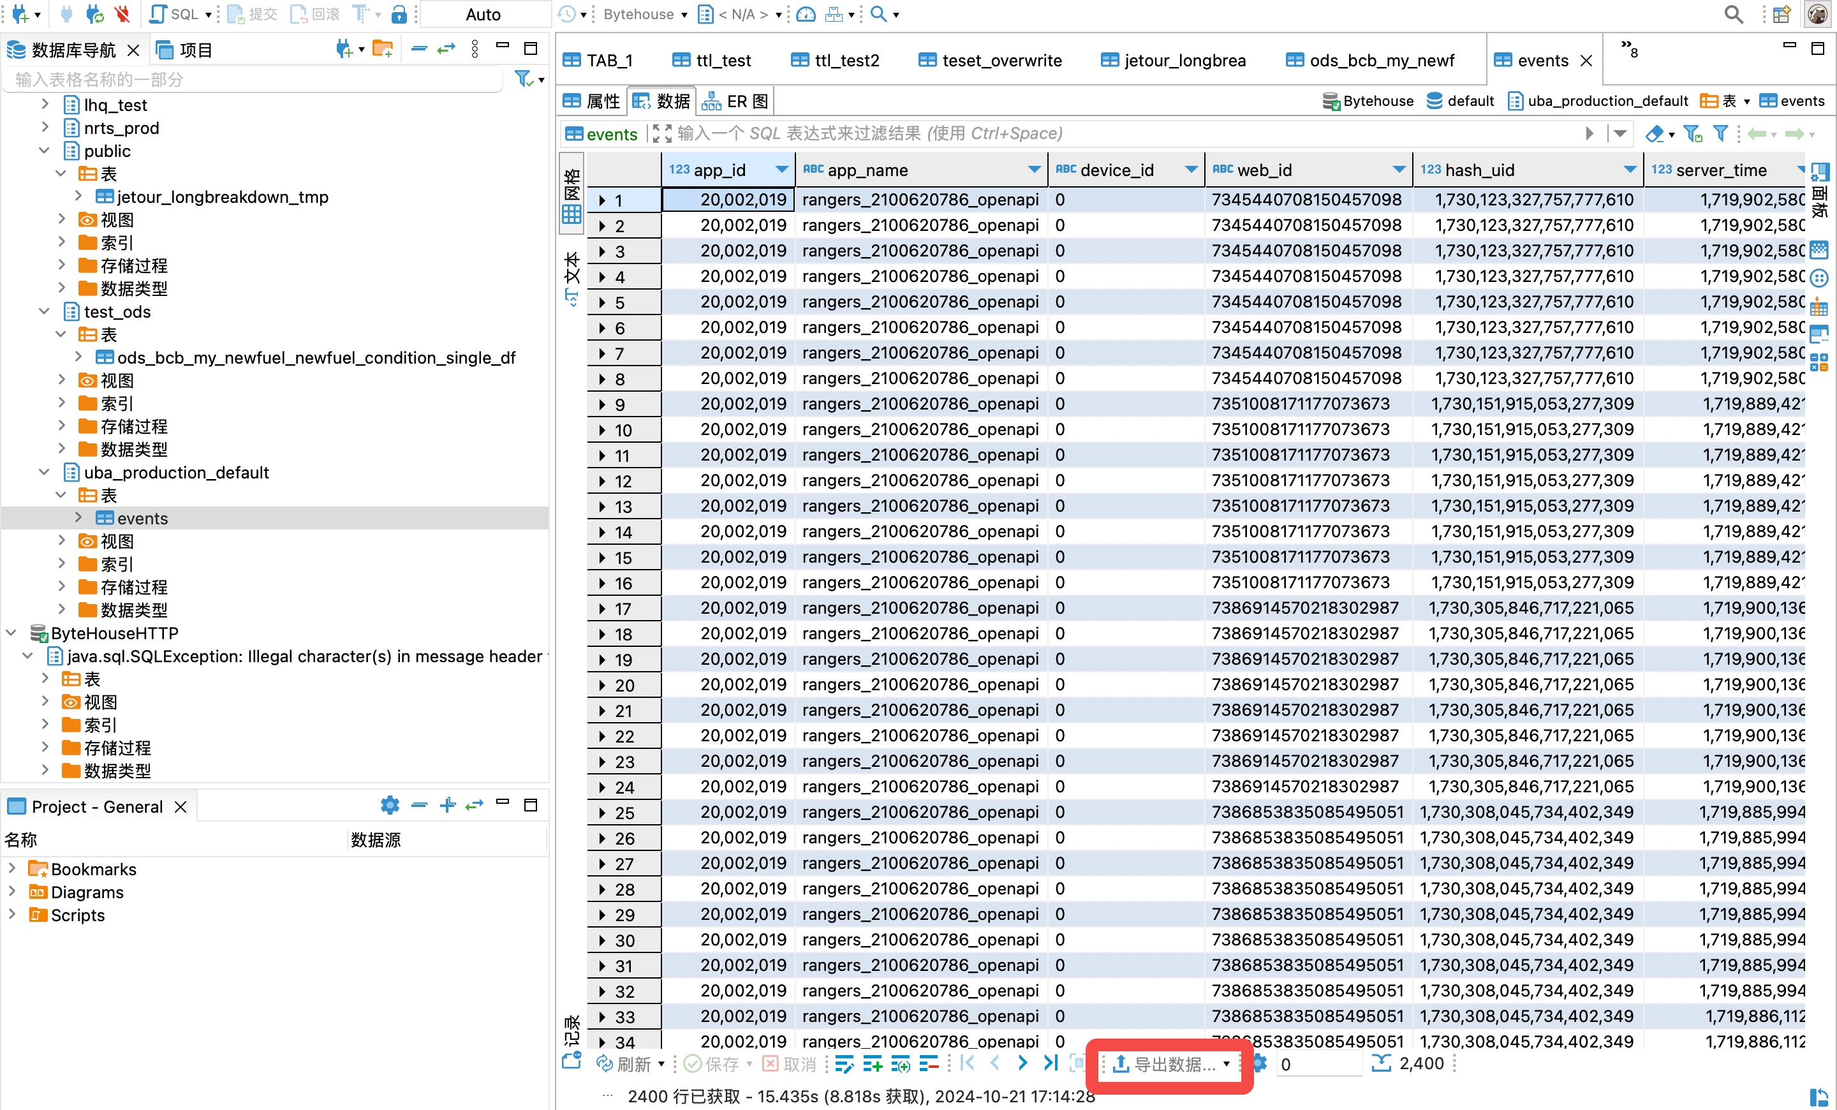The image size is (1837, 1110).
Task: Click the reconnect plug icon in top toolbar
Action: [x=94, y=14]
